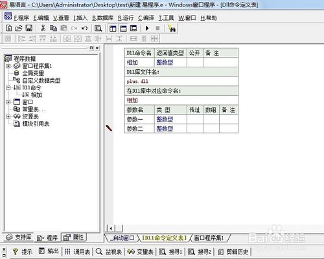Screen dimensions: 324x259
Task: Open the V.查看 menu
Action: [x=61, y=18]
